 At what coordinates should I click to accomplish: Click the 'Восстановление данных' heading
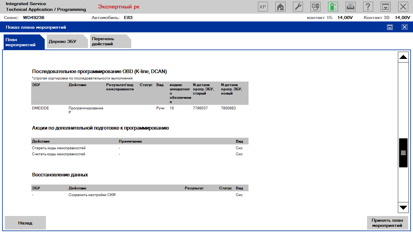click(x=60, y=175)
